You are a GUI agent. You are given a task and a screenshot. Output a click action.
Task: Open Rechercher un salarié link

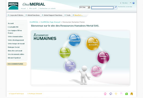click(x=47, y=8)
